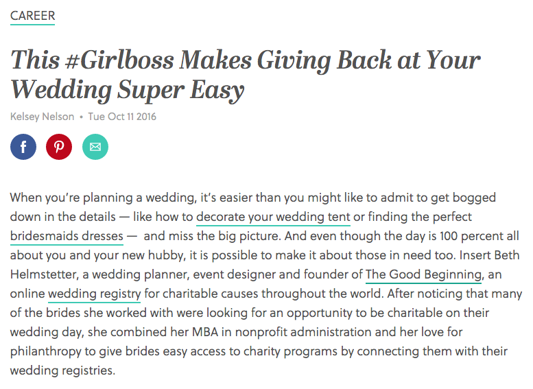The width and height of the screenshot is (533, 389).
Task: Click the dot separator between author and date
Action: click(x=81, y=117)
